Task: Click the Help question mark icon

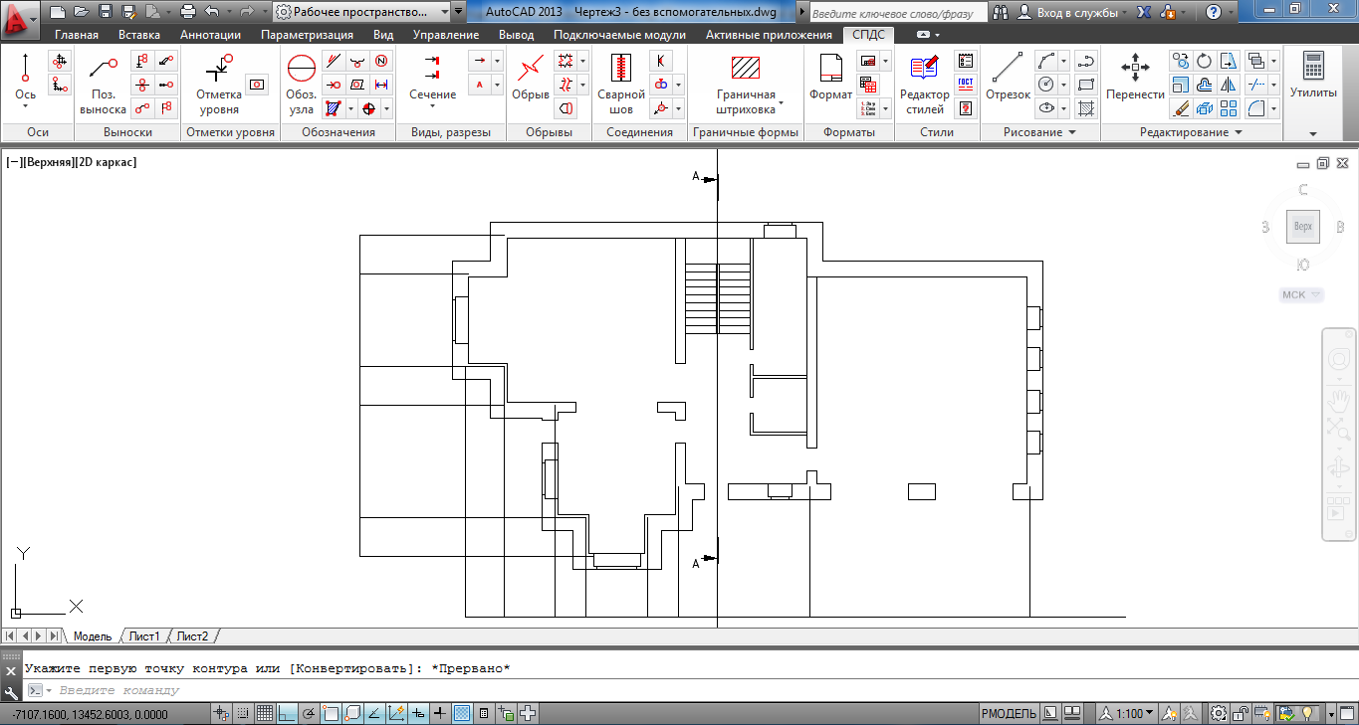Action: click(1213, 12)
